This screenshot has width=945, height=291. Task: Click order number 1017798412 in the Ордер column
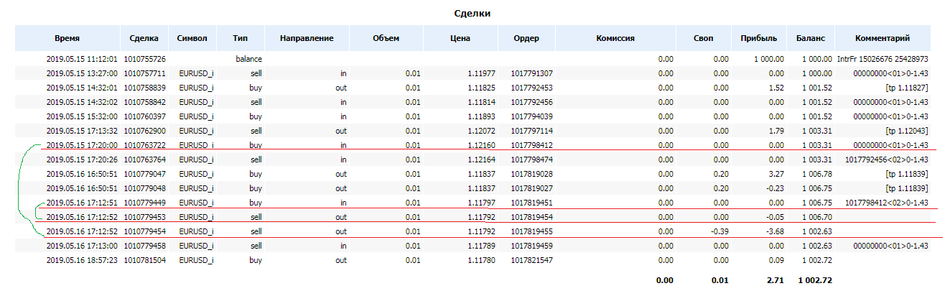(x=532, y=145)
